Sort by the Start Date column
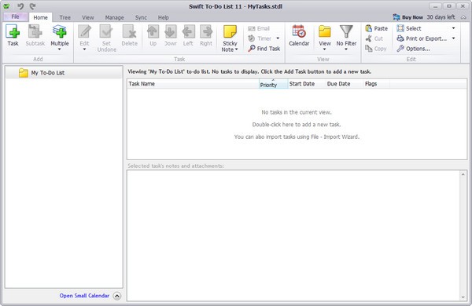Screen dimensions: 472x306 (307, 84)
